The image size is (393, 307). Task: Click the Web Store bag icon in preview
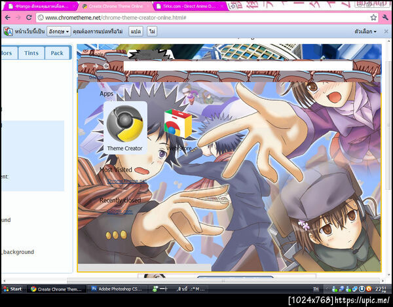(178, 123)
